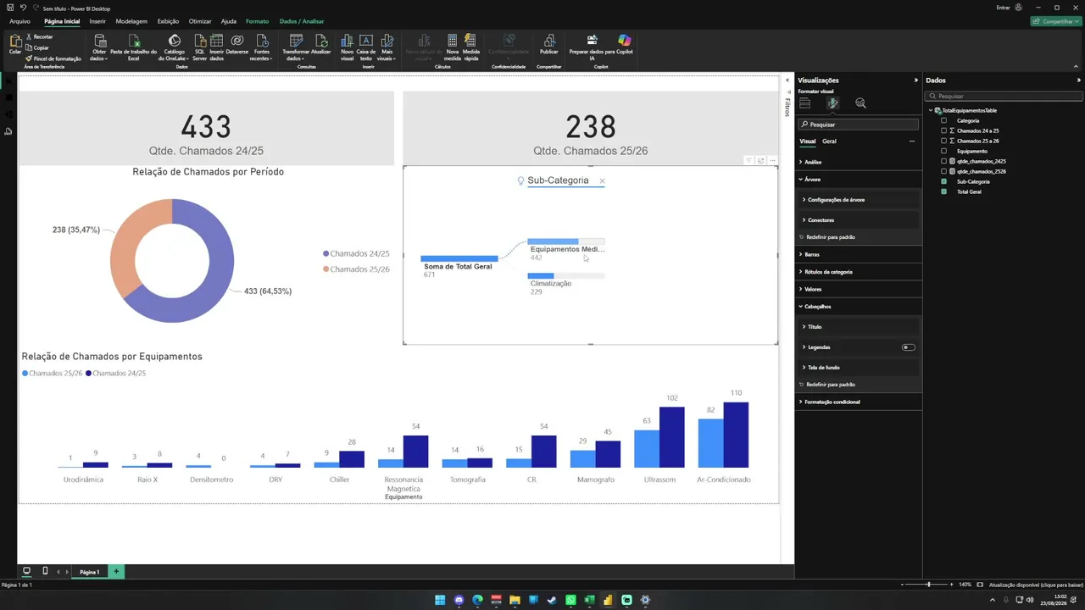Screen dimensions: 1085x610
Task: Open the visual's more options ellipsis
Action: pos(773,160)
